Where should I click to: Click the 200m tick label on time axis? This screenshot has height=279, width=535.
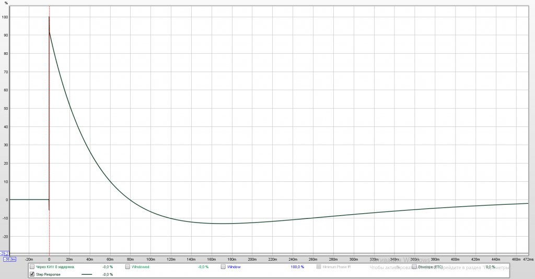(x=252, y=260)
